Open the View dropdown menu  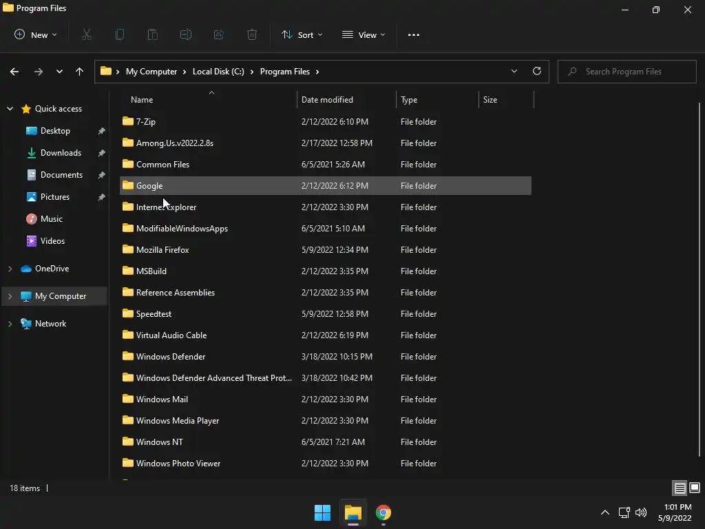click(x=364, y=34)
